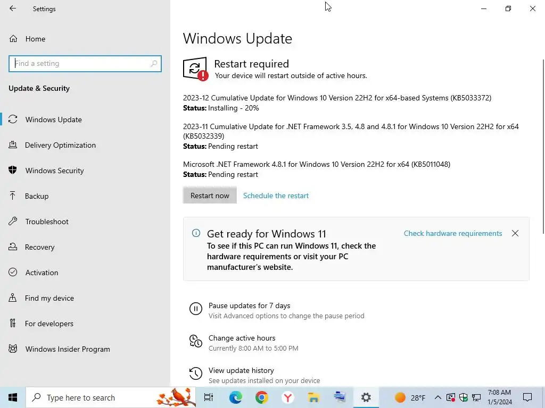The width and height of the screenshot is (545, 408).
Task: Click the Windows Insider Program cat icon
Action: tap(13, 348)
